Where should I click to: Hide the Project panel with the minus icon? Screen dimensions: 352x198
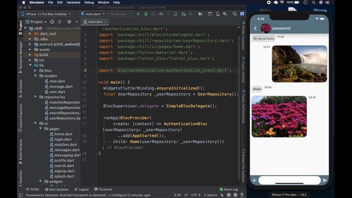76,22
